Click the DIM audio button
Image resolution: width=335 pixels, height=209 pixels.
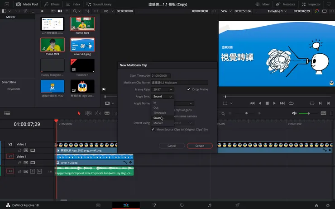[323, 113]
